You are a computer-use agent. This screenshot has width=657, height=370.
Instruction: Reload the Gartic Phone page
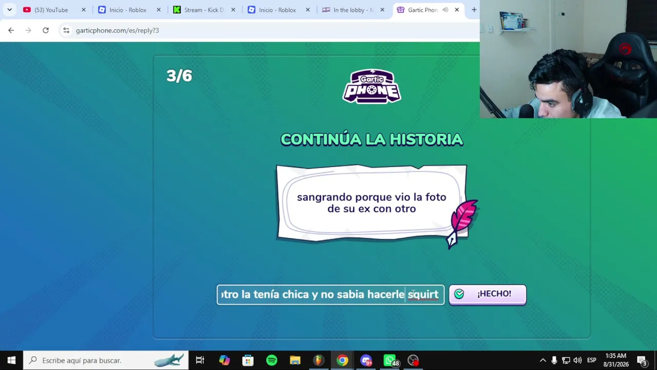46,30
